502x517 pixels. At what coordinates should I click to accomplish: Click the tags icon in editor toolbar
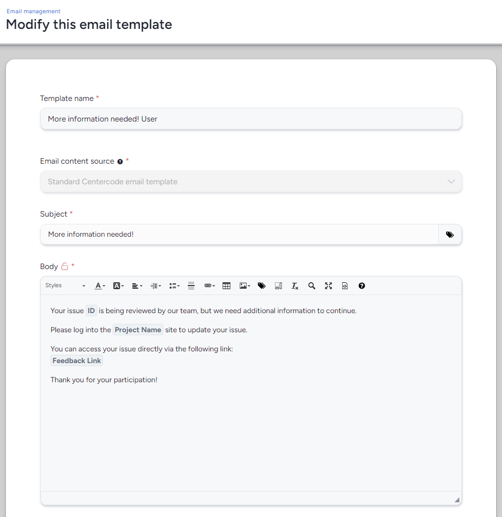[262, 286]
